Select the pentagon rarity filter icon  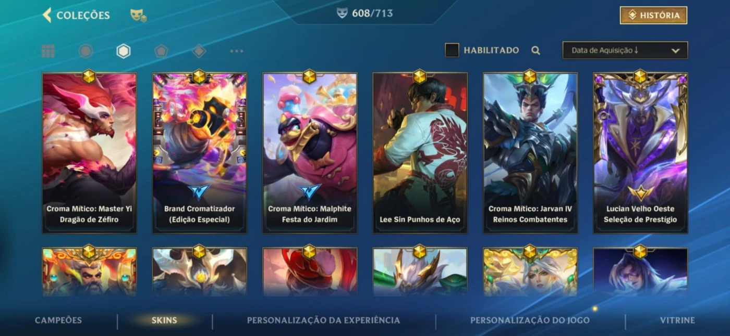point(161,51)
